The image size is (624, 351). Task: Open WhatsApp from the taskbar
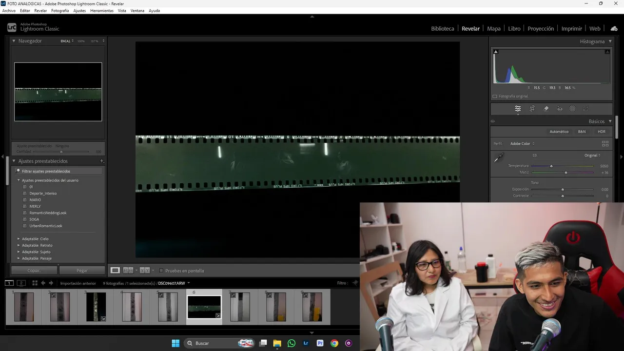pyautogui.click(x=292, y=343)
